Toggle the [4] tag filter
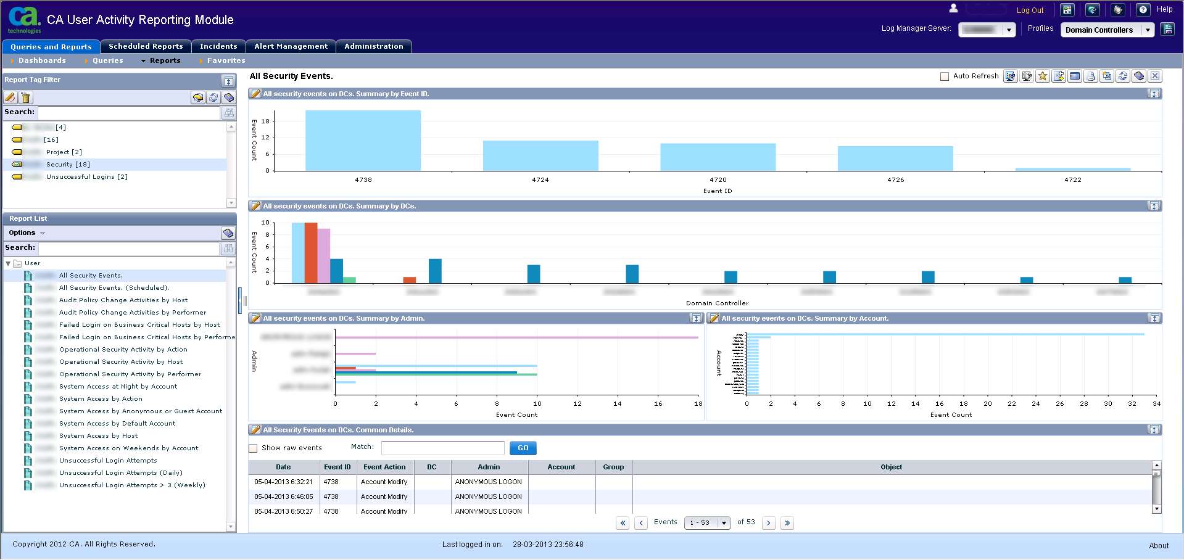1184x560 pixels. 115,128
